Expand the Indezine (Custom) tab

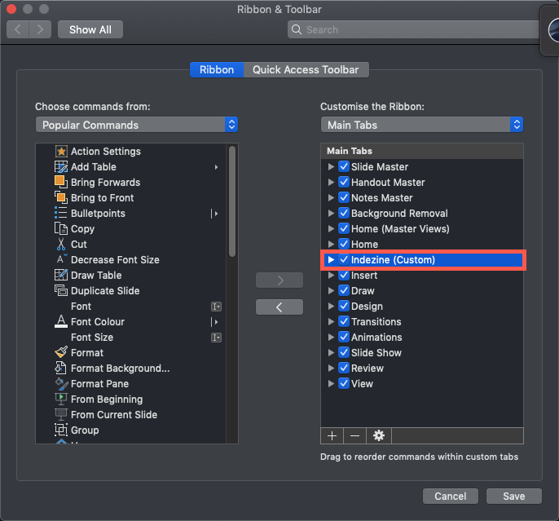click(331, 259)
